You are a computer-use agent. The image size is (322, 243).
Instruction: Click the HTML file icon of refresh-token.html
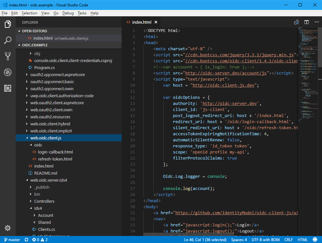[34, 159]
